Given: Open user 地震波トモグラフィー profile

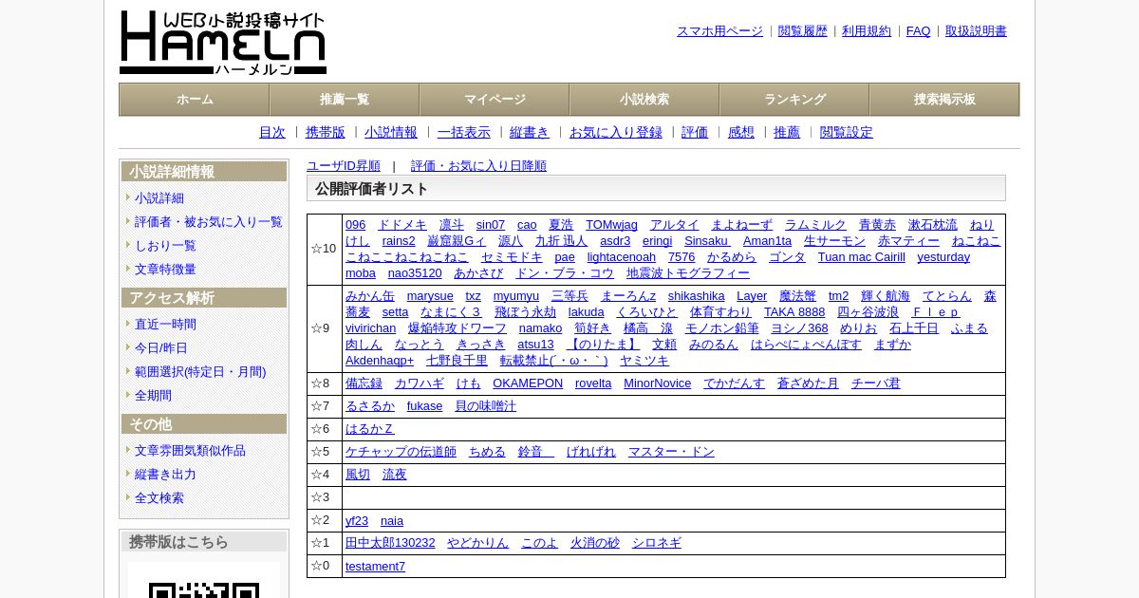Looking at the screenshot, I should tap(688, 273).
